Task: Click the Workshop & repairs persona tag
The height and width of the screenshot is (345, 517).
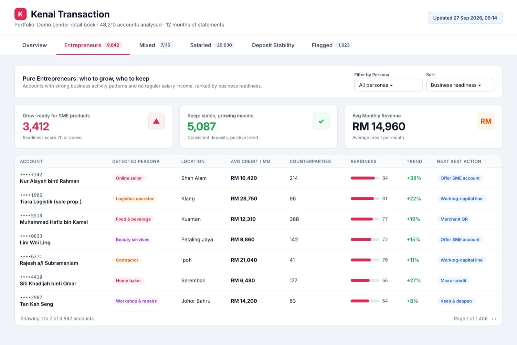Action: pos(136,301)
